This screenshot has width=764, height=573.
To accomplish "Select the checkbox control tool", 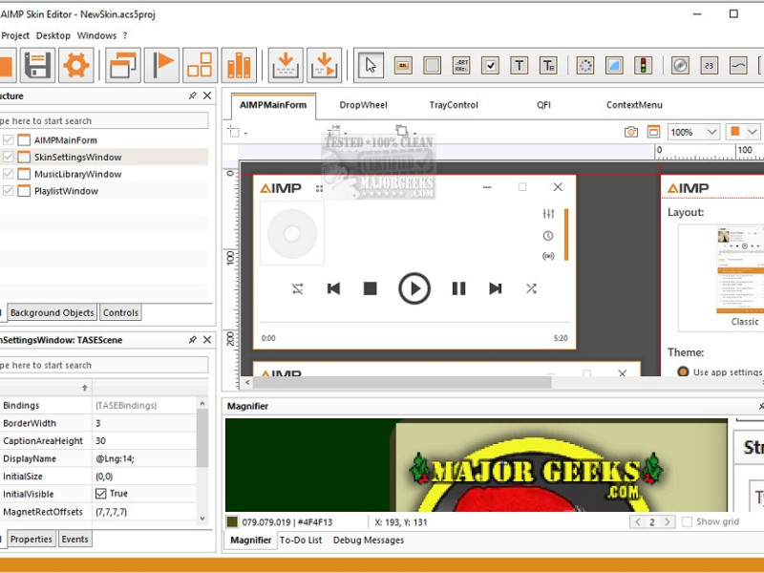I will (490, 65).
